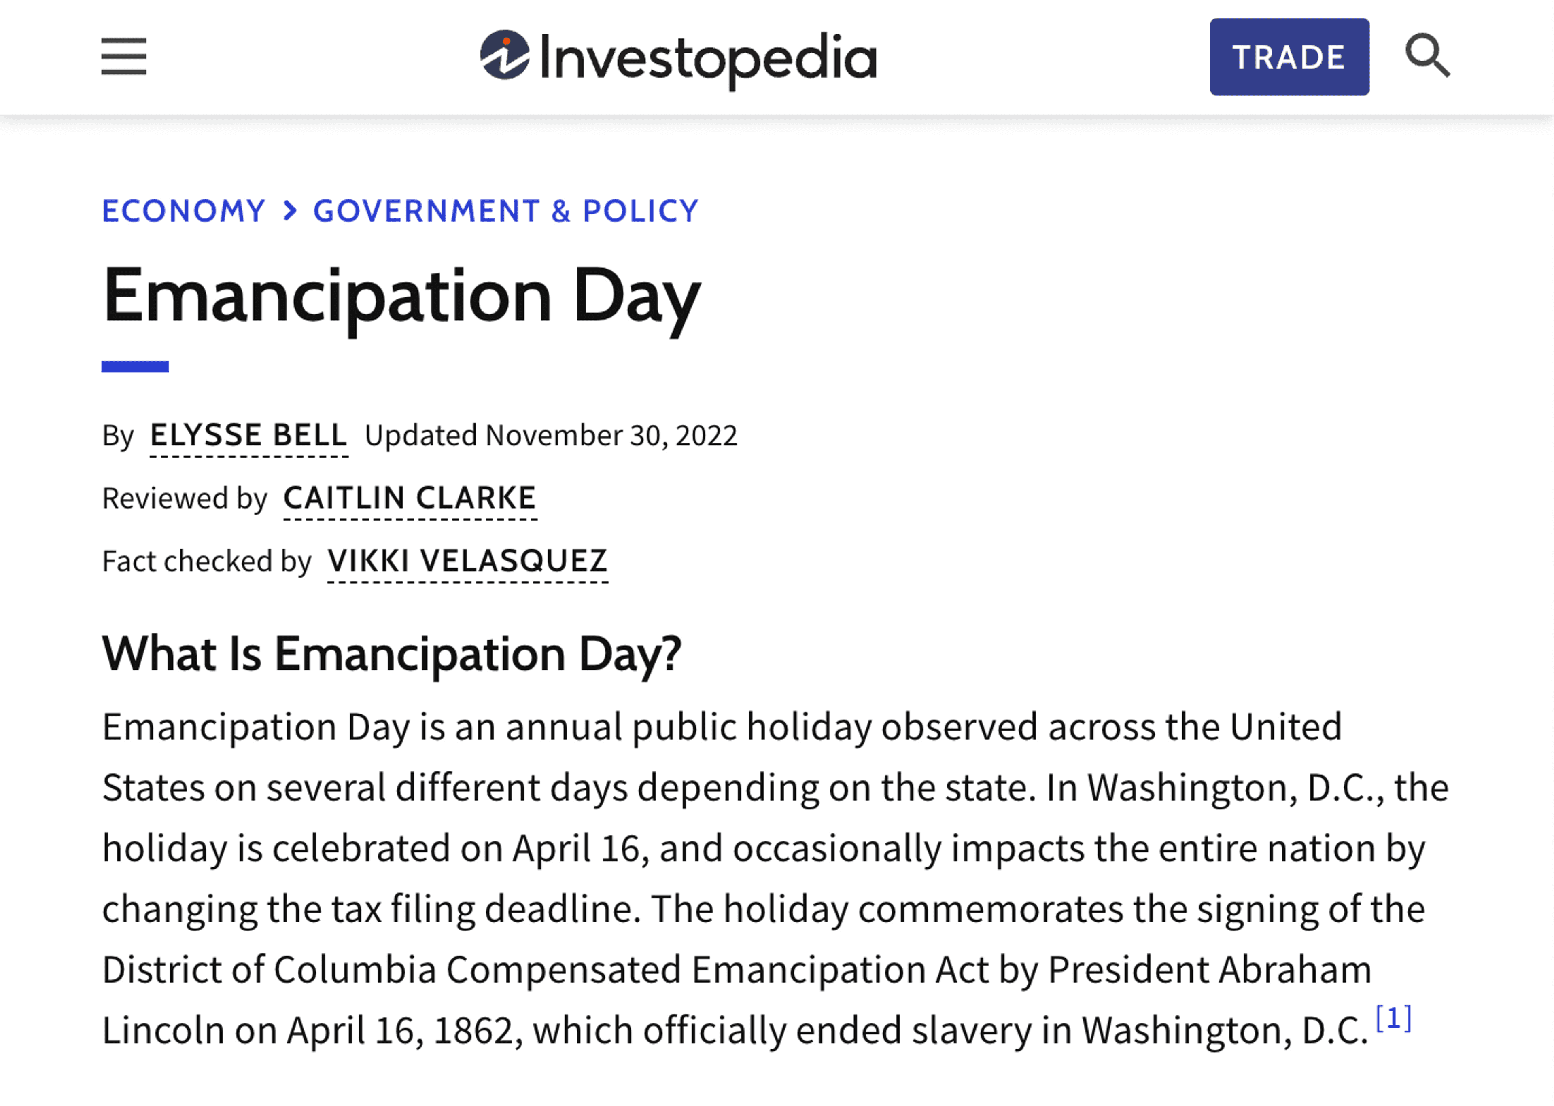Click the Emancipation Day article title
This screenshot has width=1554, height=1106.
[x=401, y=298]
